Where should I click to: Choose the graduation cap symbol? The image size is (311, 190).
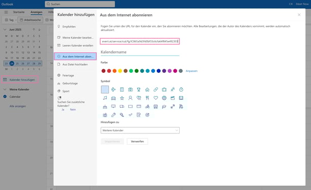[164, 106]
